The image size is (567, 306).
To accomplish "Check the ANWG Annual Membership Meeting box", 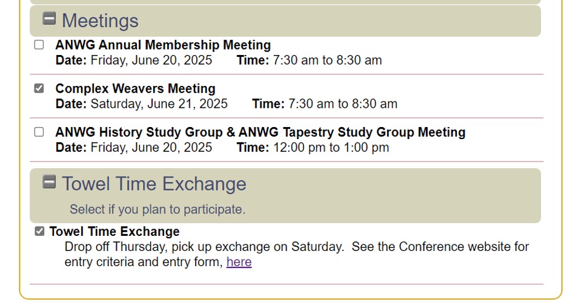I will 39,45.
